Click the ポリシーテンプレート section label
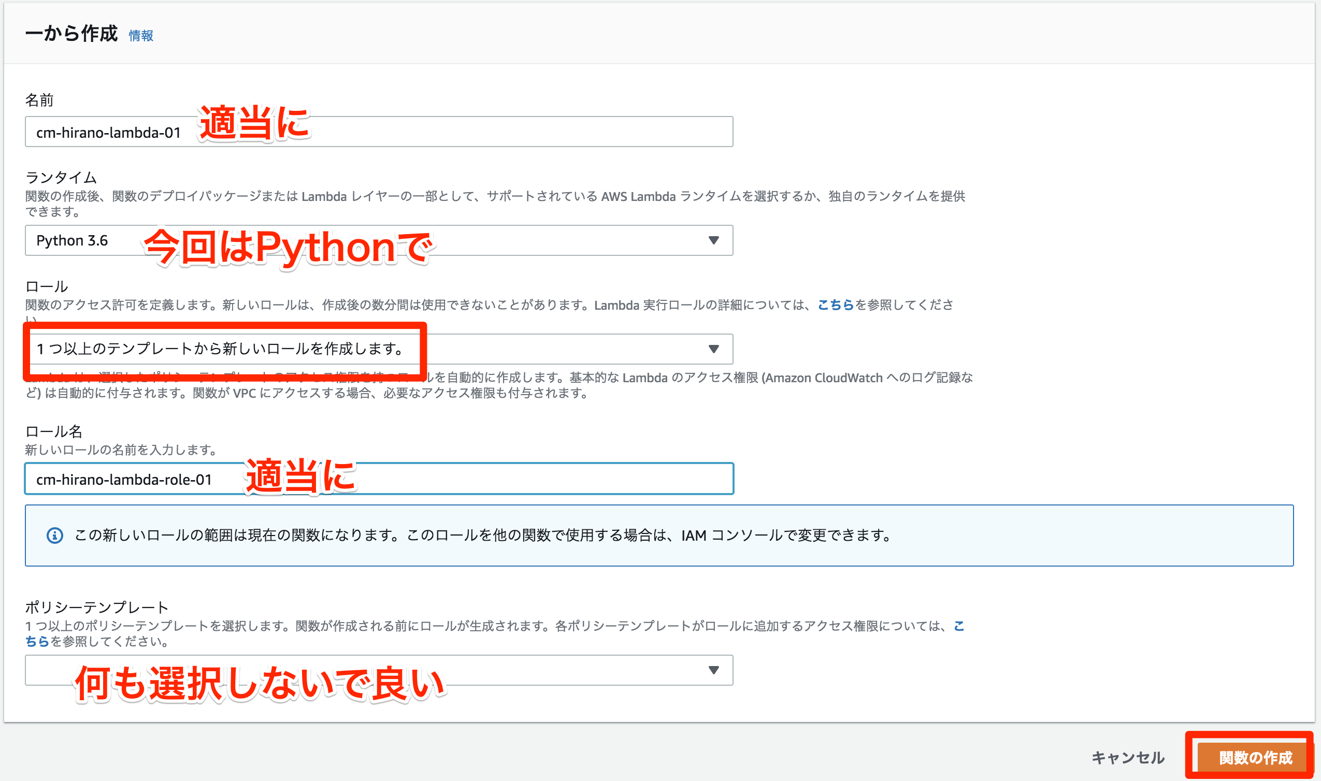1321x781 pixels. 97,608
